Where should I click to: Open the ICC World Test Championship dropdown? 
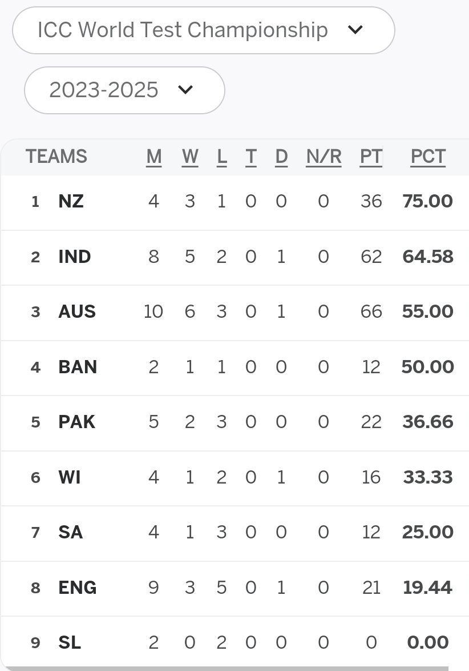click(x=203, y=30)
